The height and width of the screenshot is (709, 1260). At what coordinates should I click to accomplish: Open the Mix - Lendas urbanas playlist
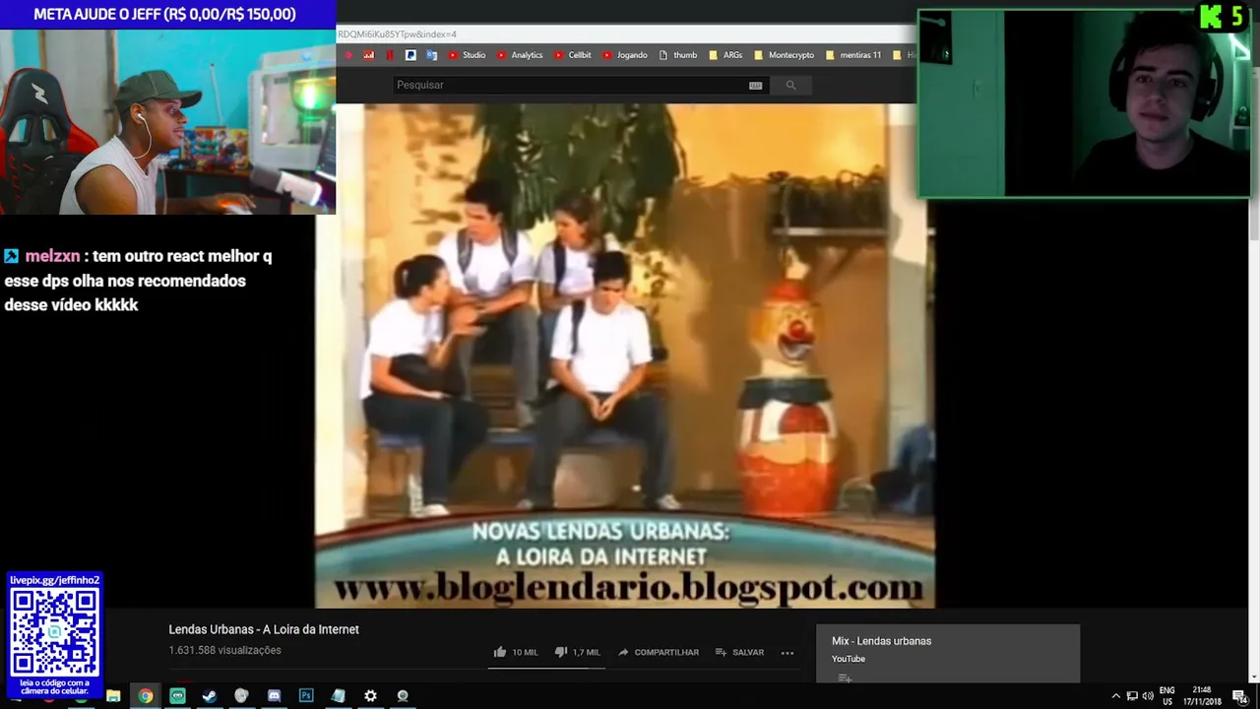coord(881,641)
